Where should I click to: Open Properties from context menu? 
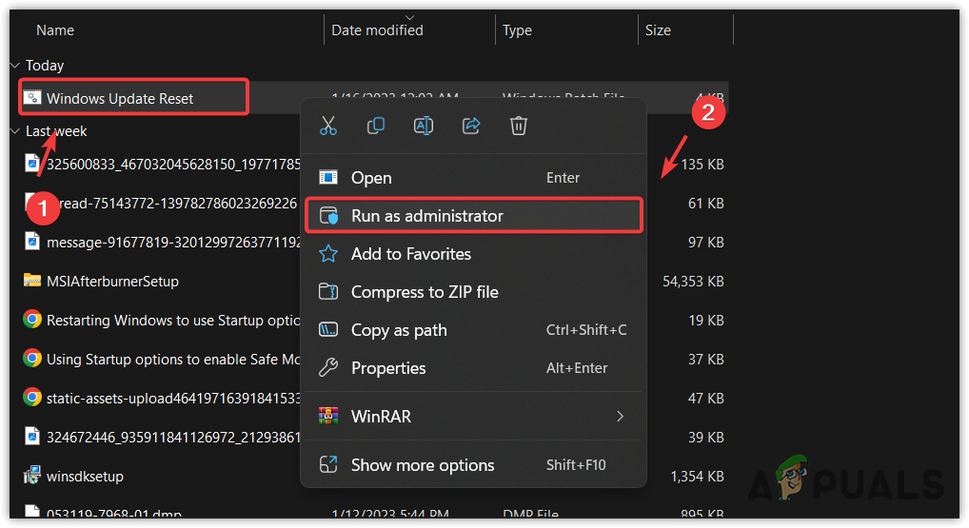[x=388, y=368]
